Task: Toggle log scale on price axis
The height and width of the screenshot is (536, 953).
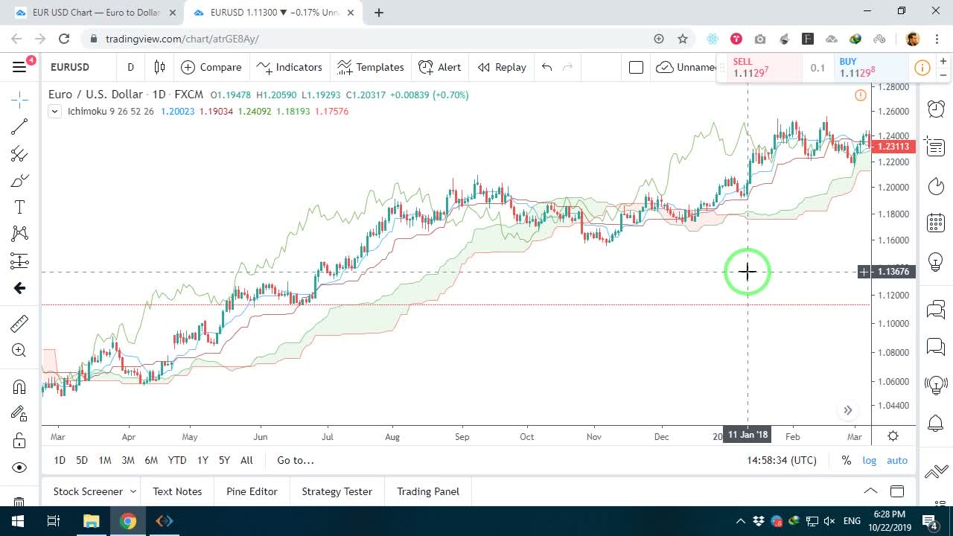Action: click(870, 460)
